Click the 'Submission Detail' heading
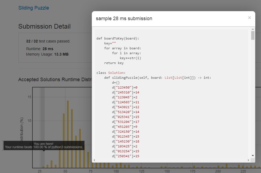 (x=44, y=26)
